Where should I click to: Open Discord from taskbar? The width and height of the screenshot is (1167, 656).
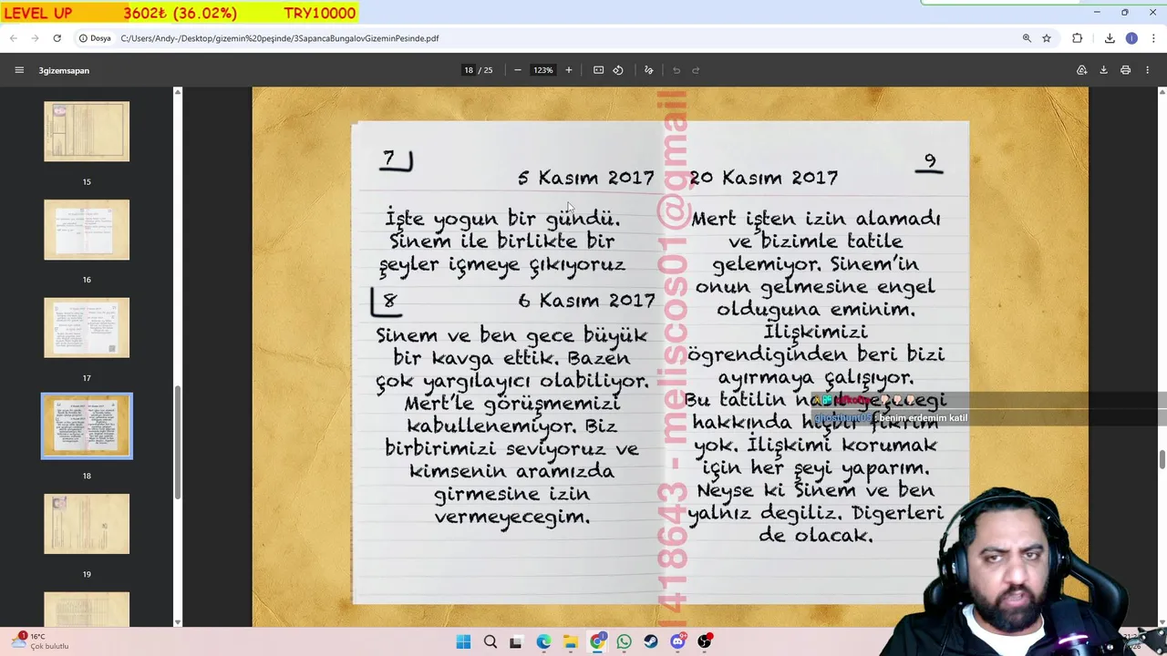(x=677, y=641)
